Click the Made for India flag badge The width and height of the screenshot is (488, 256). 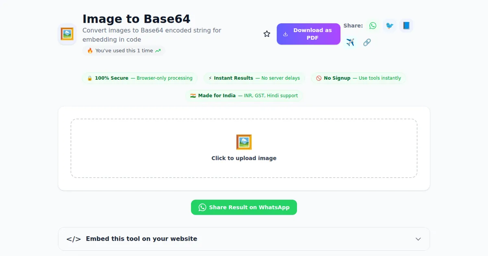244,95
